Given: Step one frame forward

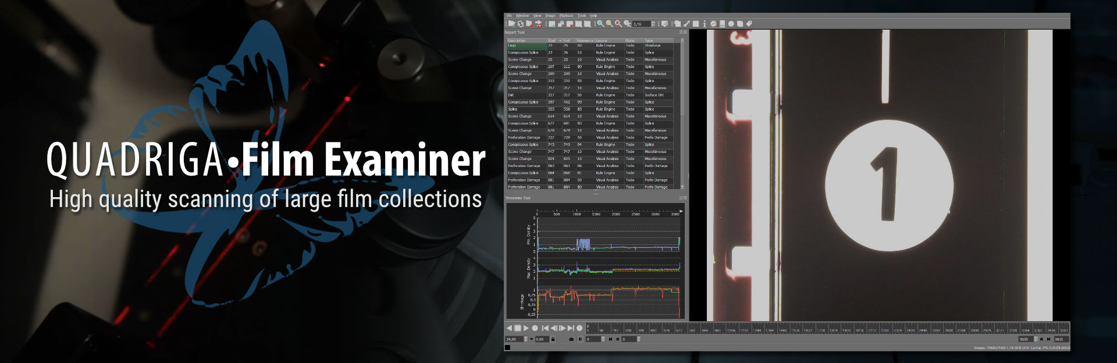Looking at the screenshot, I should (563, 328).
